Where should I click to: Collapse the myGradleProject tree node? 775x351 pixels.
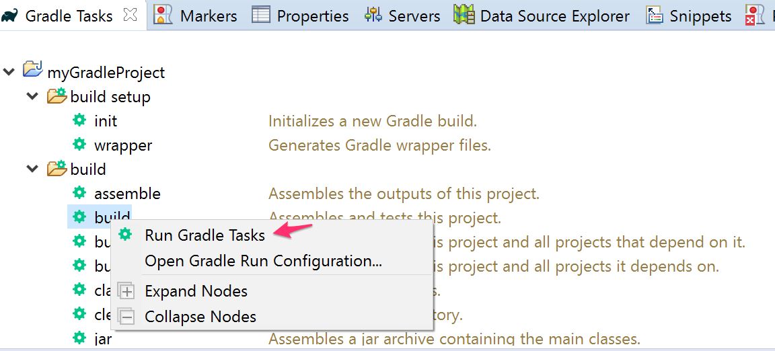tap(9, 71)
